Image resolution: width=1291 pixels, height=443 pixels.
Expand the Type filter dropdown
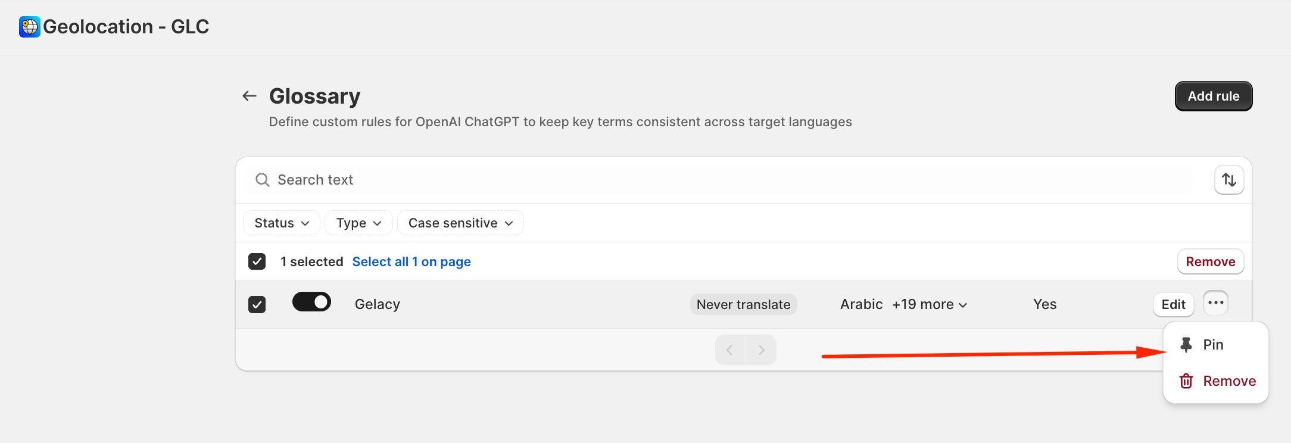[358, 223]
